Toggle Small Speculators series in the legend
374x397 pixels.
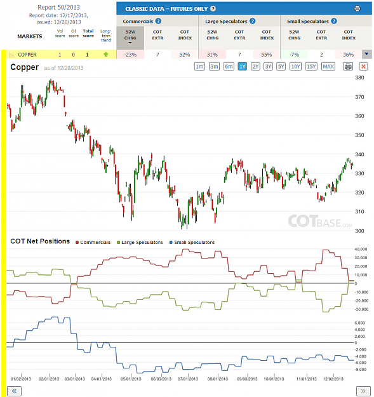192,242
